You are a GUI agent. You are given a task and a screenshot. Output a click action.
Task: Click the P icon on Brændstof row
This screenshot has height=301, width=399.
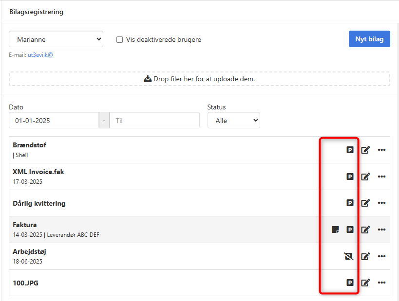[x=350, y=150]
